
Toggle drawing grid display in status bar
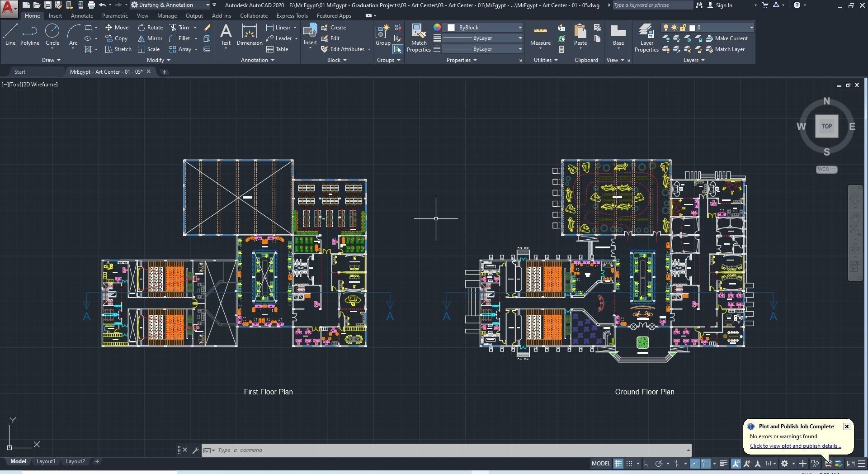[618, 464]
